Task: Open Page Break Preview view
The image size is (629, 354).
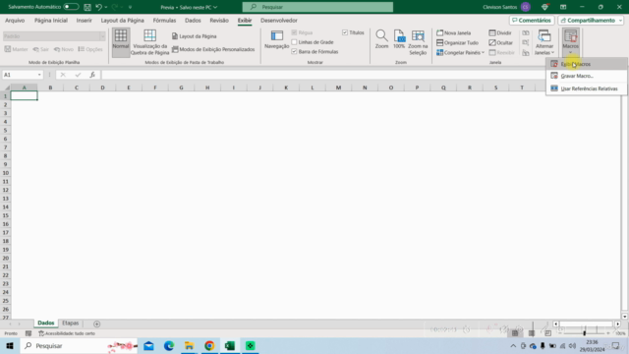Action: tap(149, 42)
